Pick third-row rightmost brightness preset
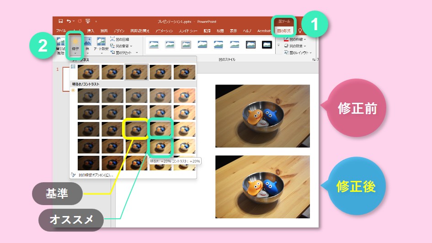This screenshot has height=243, width=432. coord(184,129)
